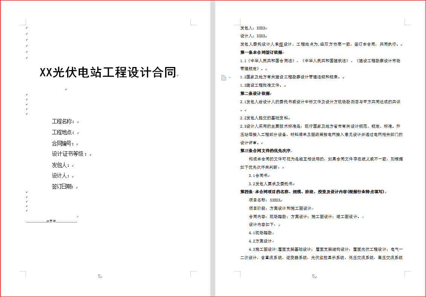This screenshot has height=297, width=426.
Task: Click the page number on the left page
Action: (100, 276)
